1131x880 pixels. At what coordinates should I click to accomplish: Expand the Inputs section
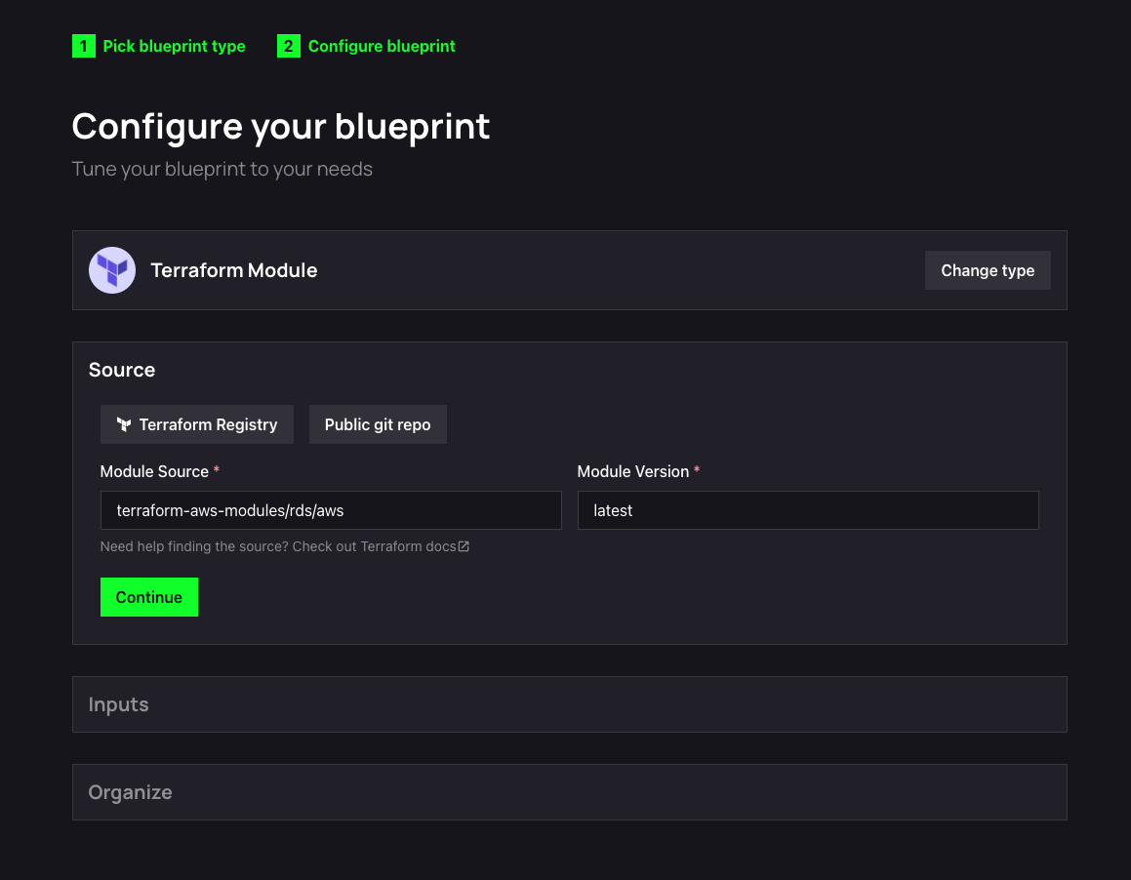[570, 704]
